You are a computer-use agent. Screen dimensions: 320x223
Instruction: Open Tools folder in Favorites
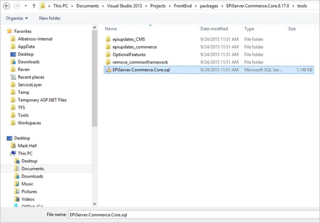pyautogui.click(x=23, y=115)
